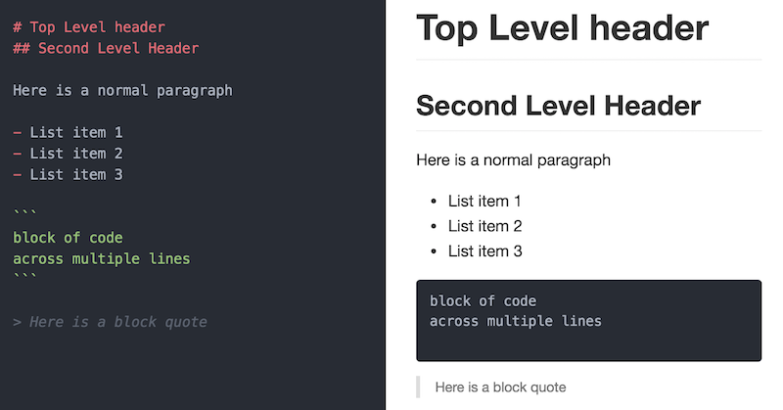Image resolution: width=783 pixels, height=410 pixels.
Task: Click the divider between editor and preview
Action: (x=386, y=205)
